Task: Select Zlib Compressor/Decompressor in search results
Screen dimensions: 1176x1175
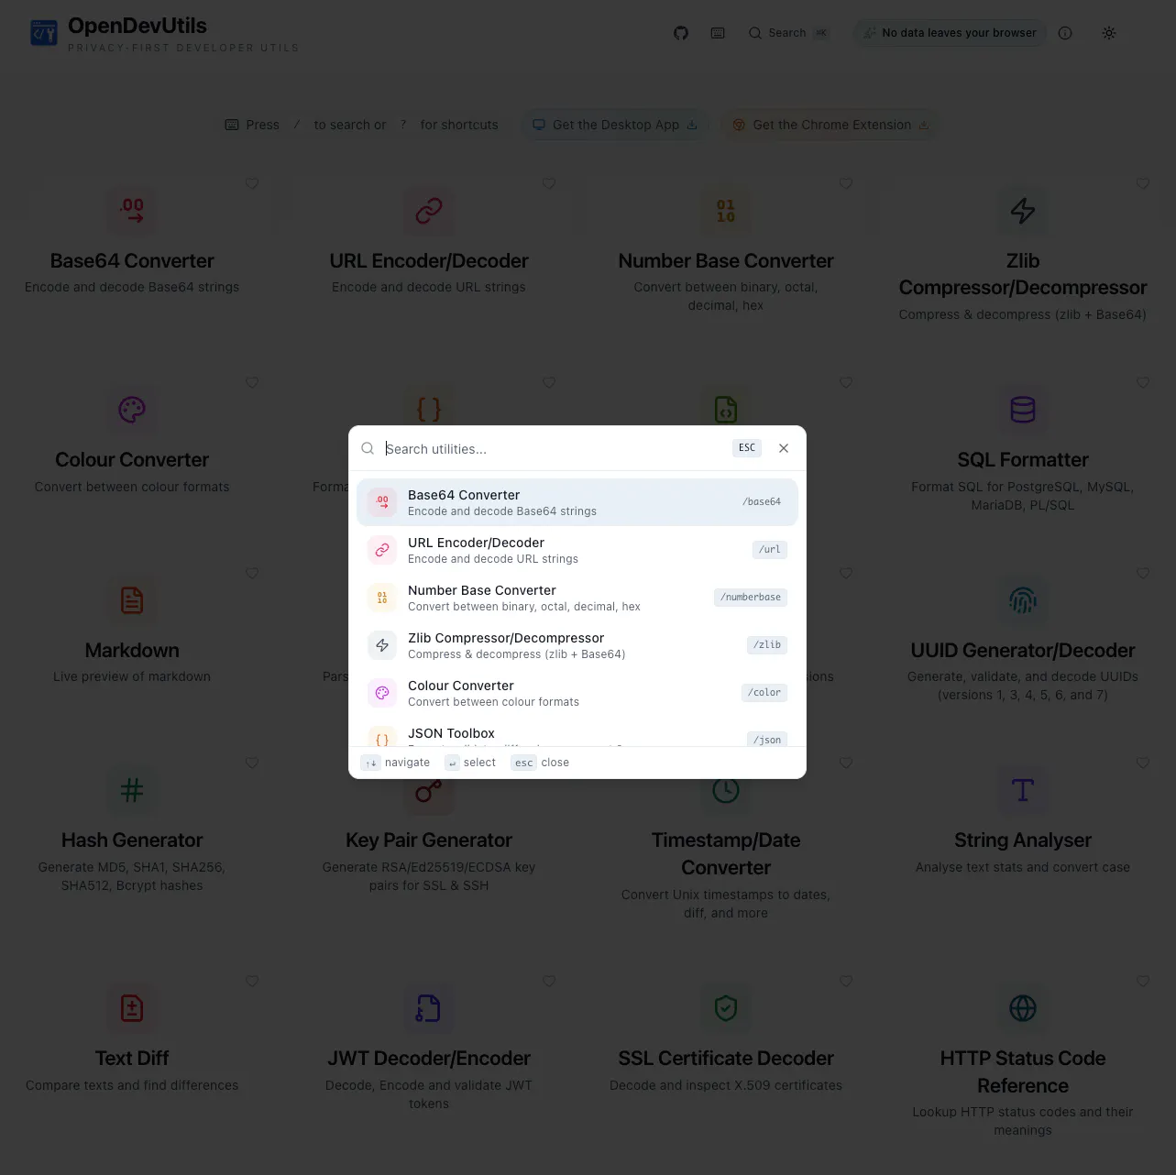Action: [x=577, y=645]
